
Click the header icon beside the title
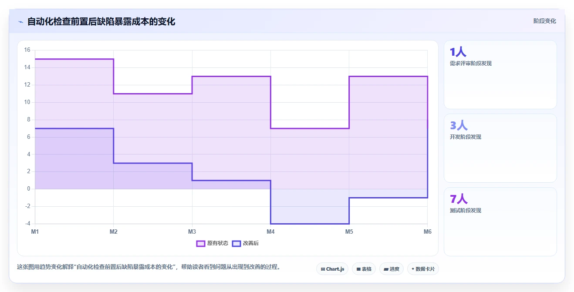click(20, 21)
